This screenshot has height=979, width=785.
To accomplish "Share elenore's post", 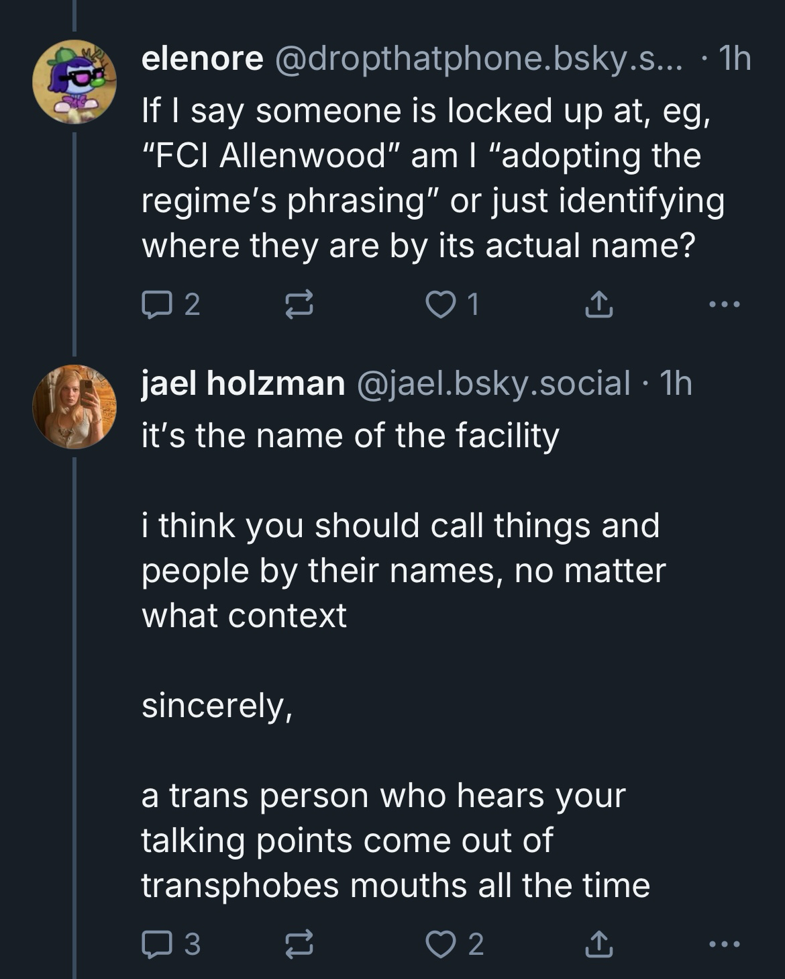I will (598, 306).
